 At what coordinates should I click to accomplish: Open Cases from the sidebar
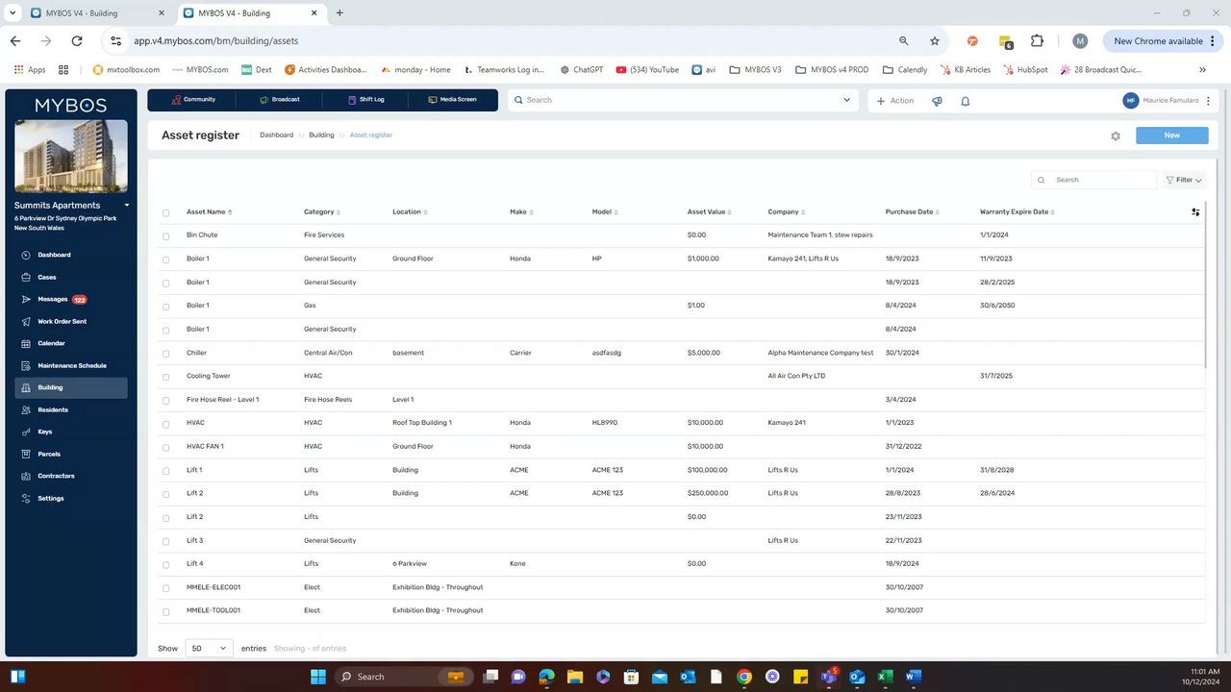pos(47,277)
